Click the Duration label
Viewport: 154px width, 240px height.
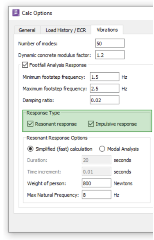click(x=37, y=160)
